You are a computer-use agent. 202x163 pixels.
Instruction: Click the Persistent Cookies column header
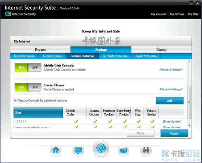(109, 112)
